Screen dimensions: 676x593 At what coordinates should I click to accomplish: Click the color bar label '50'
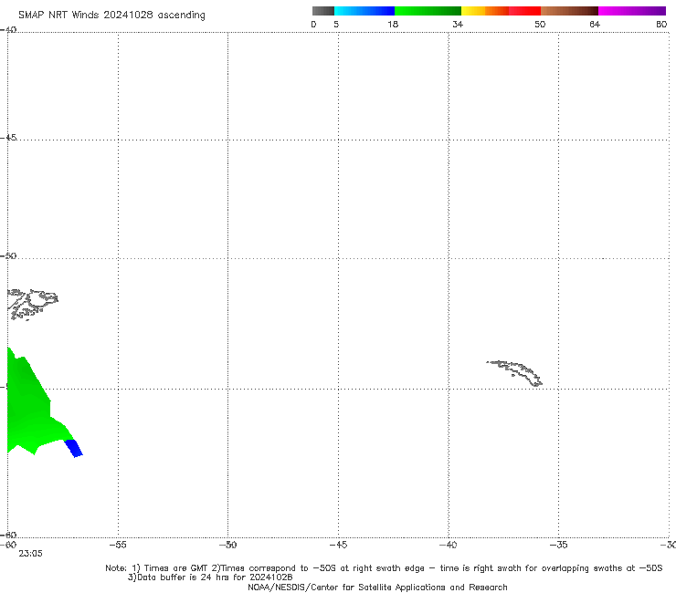click(x=540, y=25)
